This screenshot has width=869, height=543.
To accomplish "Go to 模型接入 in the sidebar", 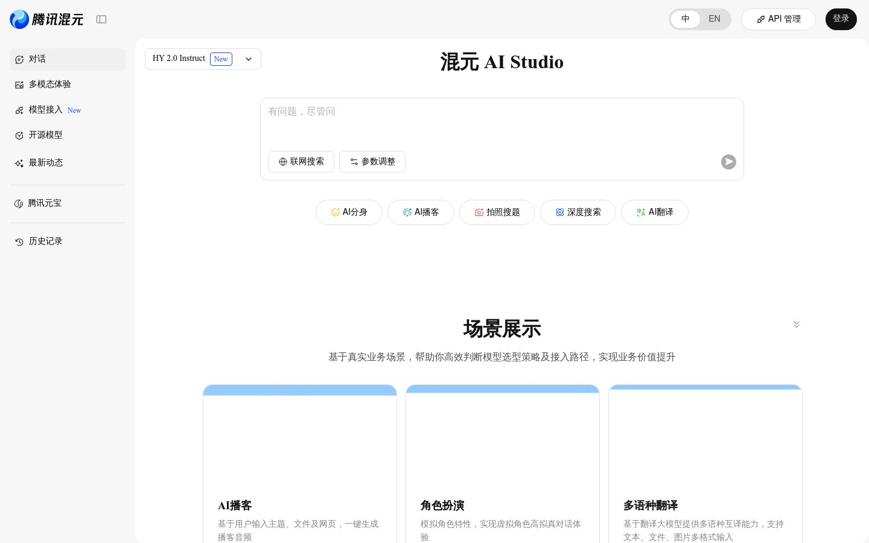I will 68,110.
